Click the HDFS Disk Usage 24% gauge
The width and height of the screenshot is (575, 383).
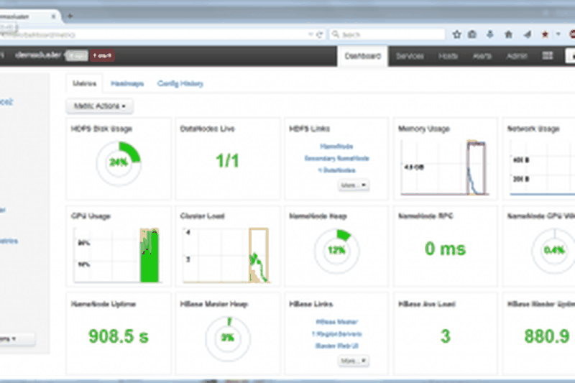point(119,162)
